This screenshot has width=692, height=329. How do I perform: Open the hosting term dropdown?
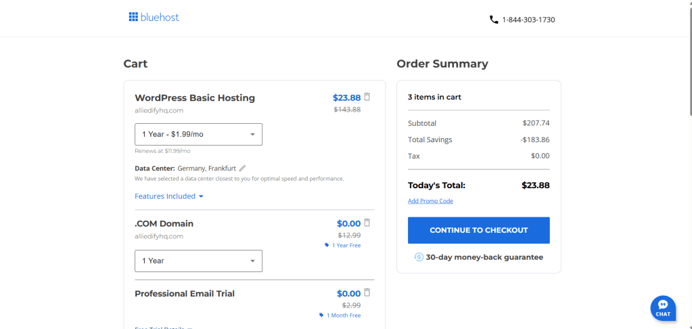point(198,134)
